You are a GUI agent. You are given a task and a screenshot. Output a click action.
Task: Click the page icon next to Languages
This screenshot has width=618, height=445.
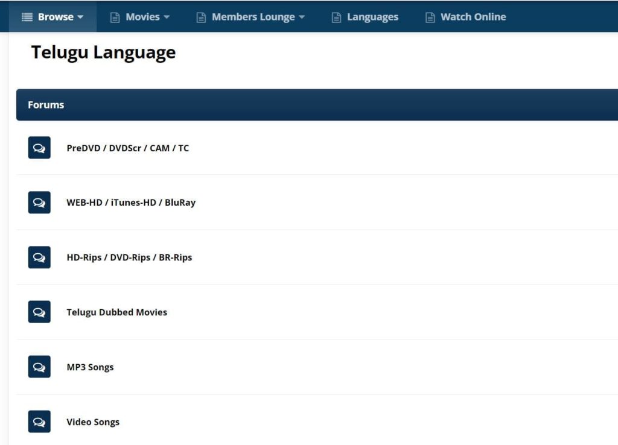click(x=336, y=17)
